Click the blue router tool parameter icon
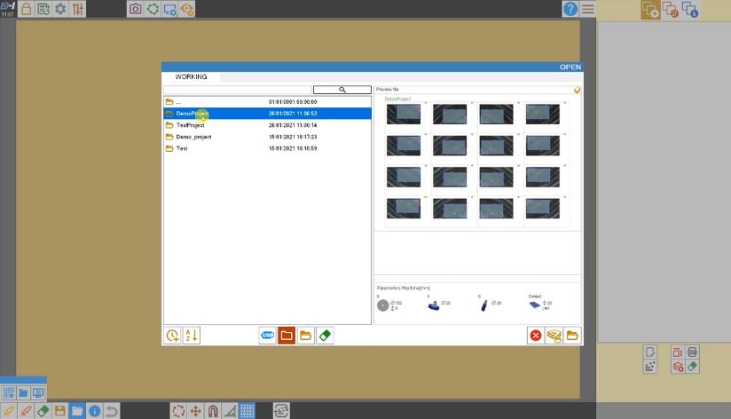731x419 pixels. coord(434,305)
